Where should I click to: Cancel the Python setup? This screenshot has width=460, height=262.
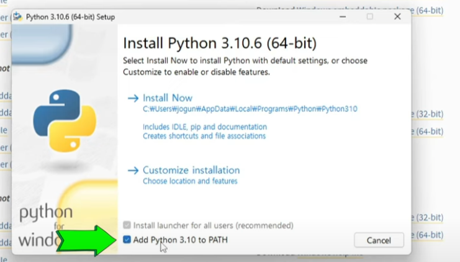(x=379, y=240)
